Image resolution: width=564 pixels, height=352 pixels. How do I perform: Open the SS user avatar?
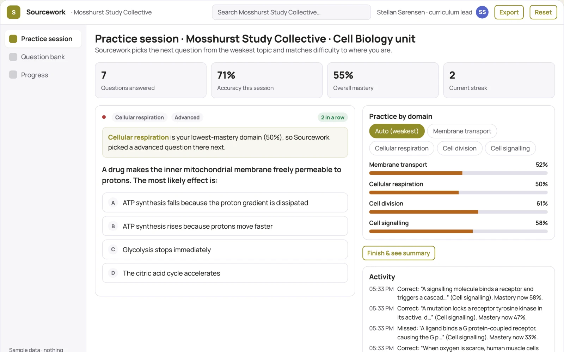click(482, 12)
